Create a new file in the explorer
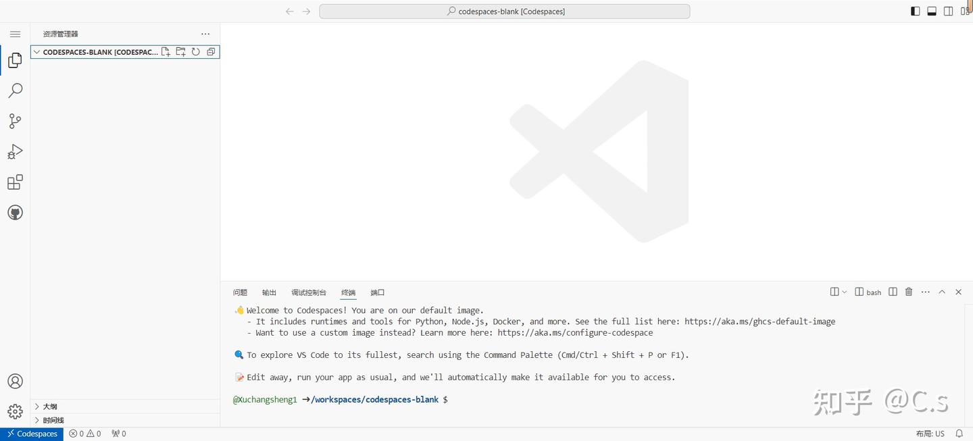The image size is (973, 441). pyautogui.click(x=166, y=51)
